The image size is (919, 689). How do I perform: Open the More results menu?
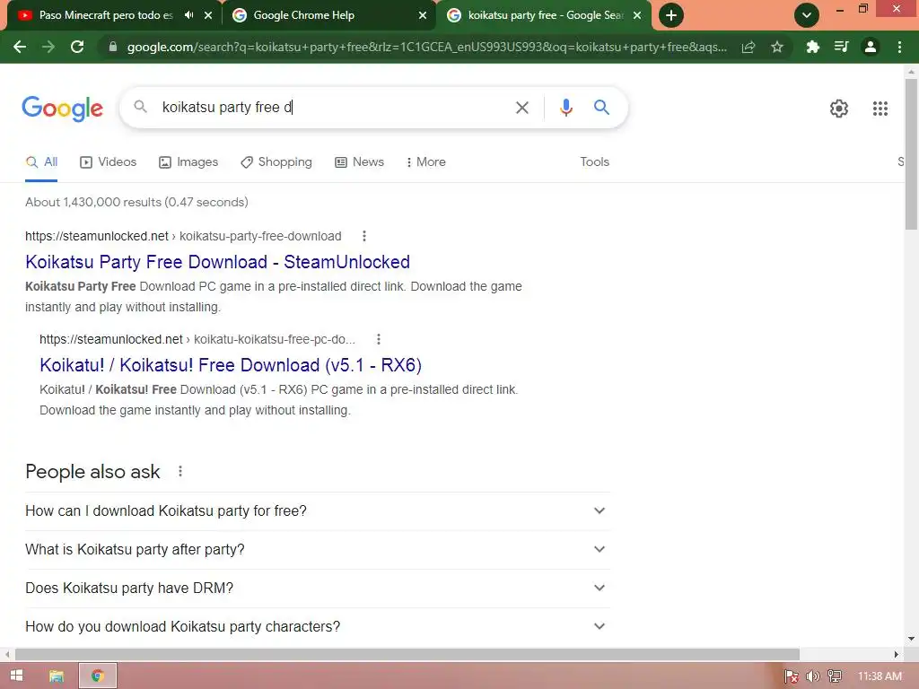(426, 162)
